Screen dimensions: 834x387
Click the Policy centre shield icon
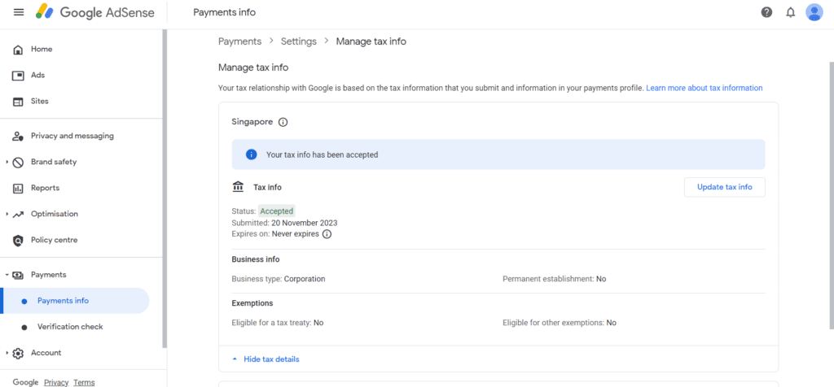point(18,241)
